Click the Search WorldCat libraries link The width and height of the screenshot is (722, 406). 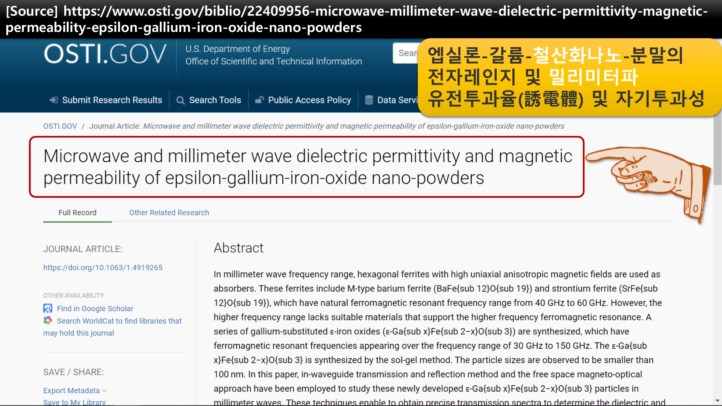coord(119,321)
